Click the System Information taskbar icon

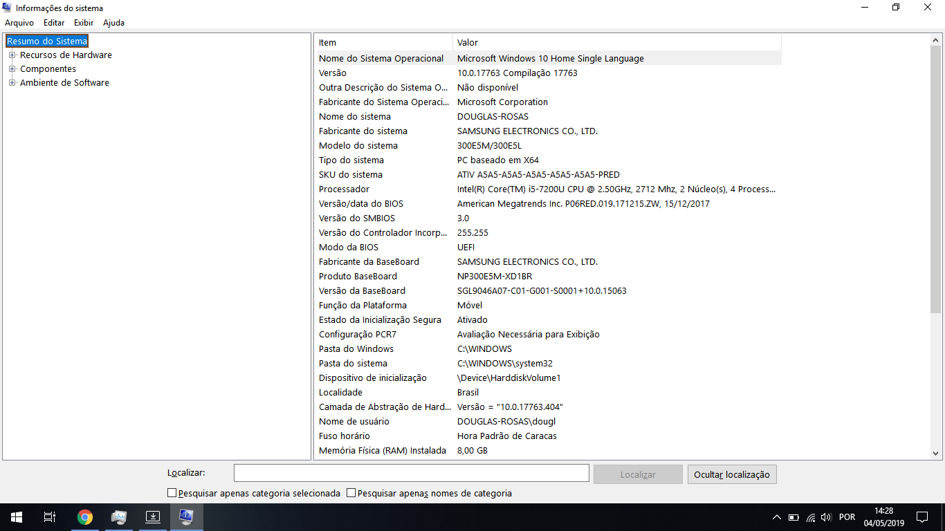[x=186, y=517]
